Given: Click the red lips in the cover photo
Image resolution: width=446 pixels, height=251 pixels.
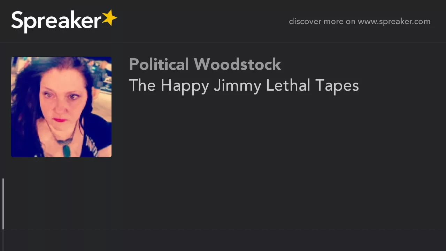Looking at the screenshot, I should [60, 120].
